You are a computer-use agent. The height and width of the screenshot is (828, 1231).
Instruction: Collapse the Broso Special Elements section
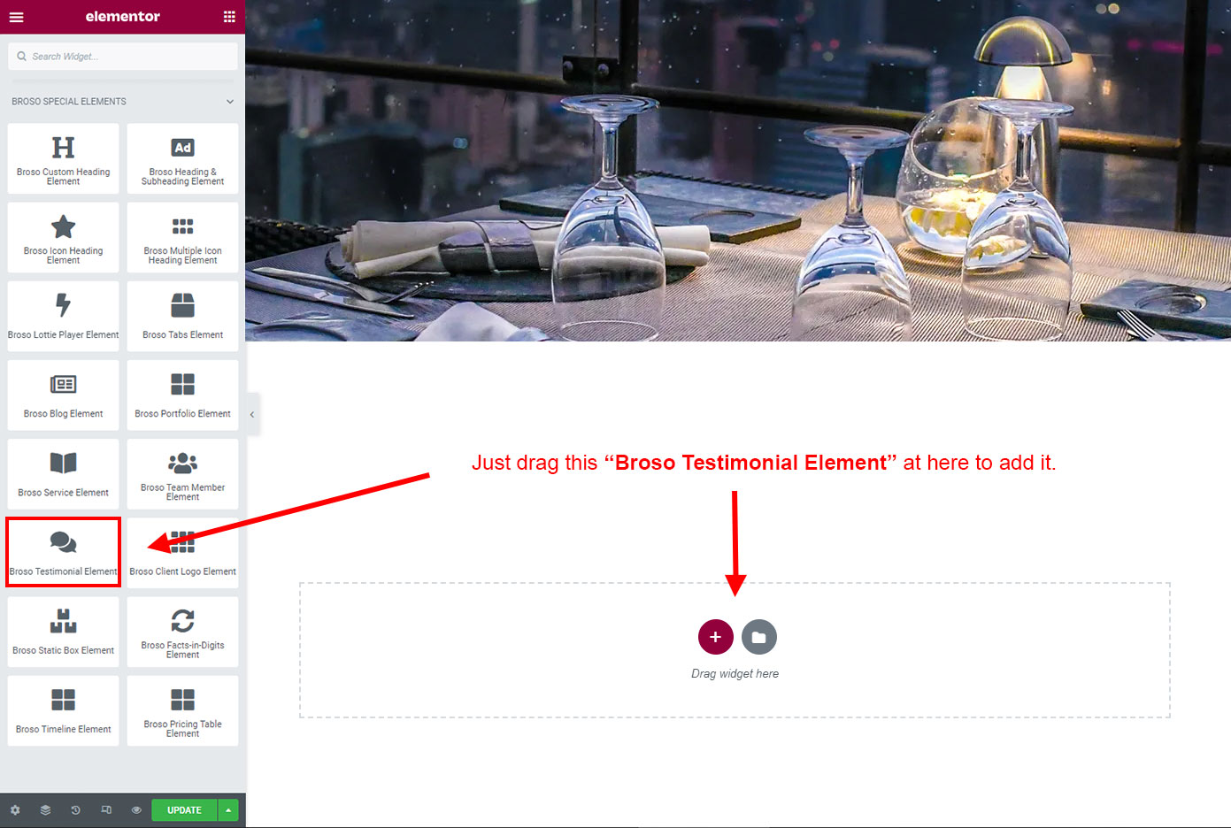230,102
